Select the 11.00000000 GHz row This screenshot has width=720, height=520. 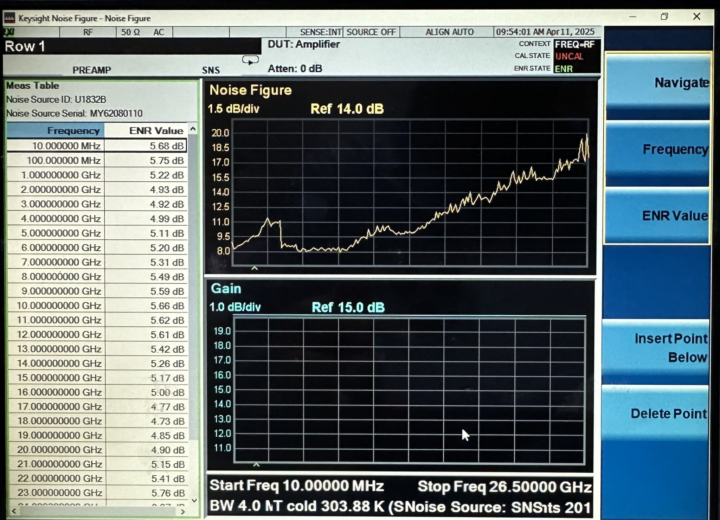point(97,320)
